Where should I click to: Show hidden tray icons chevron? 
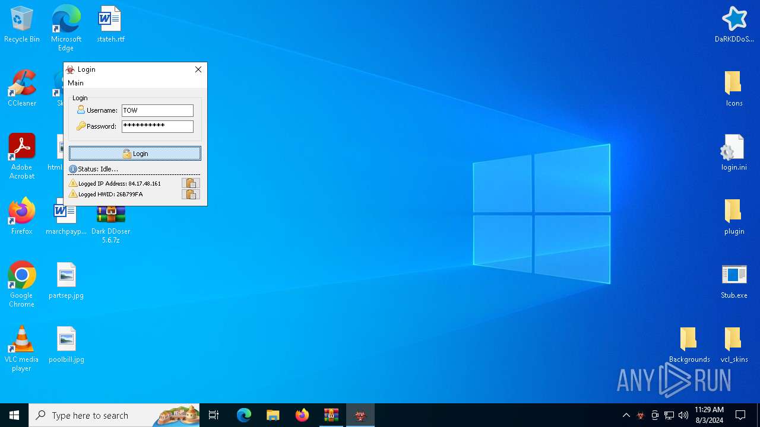point(626,415)
